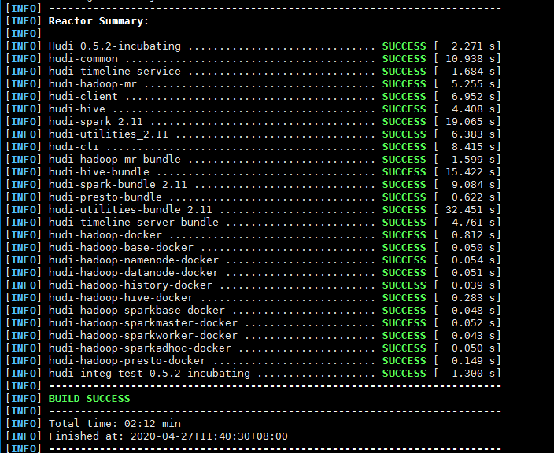Click the 'hudi-utilities-bundle_2.11' module name
This screenshot has height=453, width=554.
tap(131, 210)
